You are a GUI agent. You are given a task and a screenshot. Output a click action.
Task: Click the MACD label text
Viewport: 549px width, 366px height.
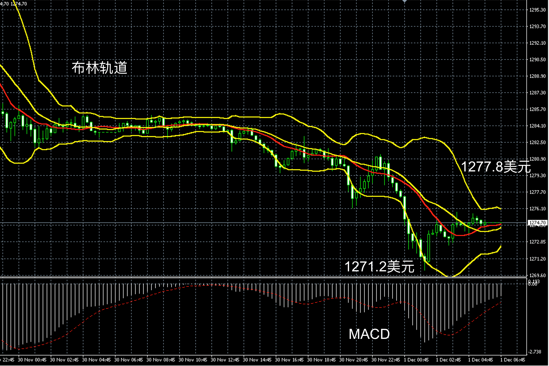[369, 334]
